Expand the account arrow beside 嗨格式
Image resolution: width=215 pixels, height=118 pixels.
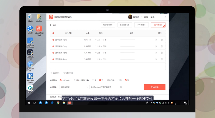pyautogui.click(x=141, y=17)
